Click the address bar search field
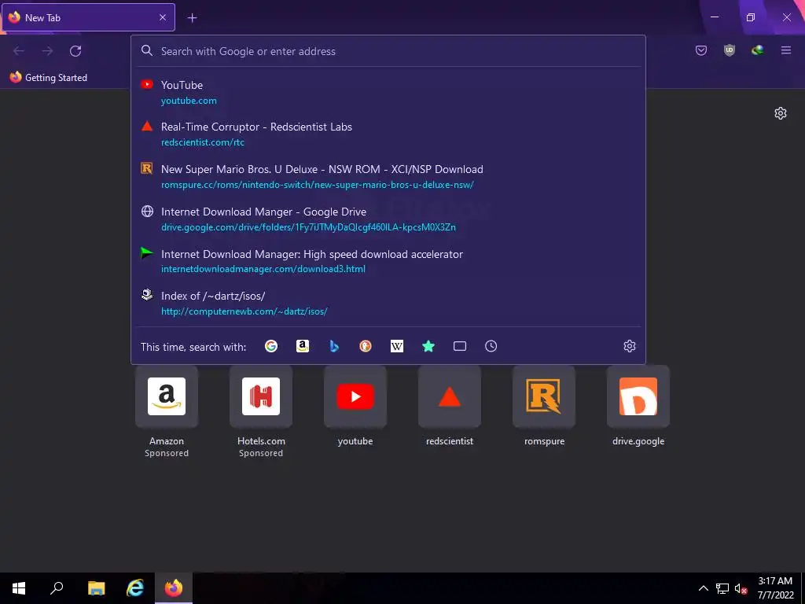Image resolution: width=805 pixels, height=604 pixels. tap(388, 51)
